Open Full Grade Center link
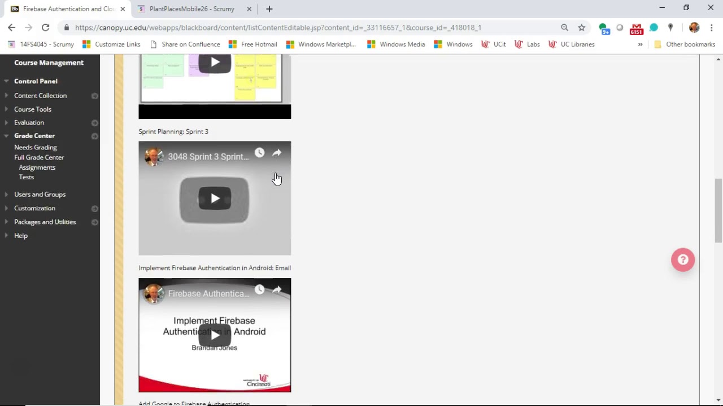 (39, 157)
